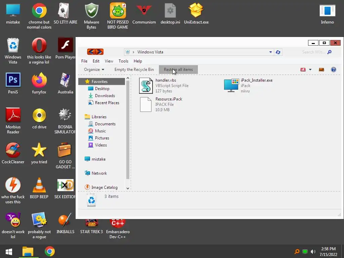Click the volume speaker tray icon
The image size is (344, 258).
[313, 251]
